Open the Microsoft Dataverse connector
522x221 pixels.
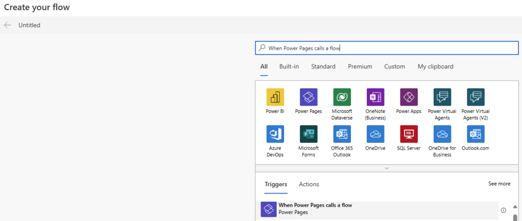[342, 97]
